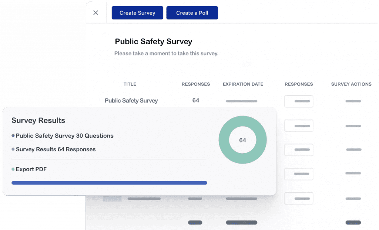379x230 pixels.
Task: Click the Create Survey button
Action: pyautogui.click(x=137, y=13)
